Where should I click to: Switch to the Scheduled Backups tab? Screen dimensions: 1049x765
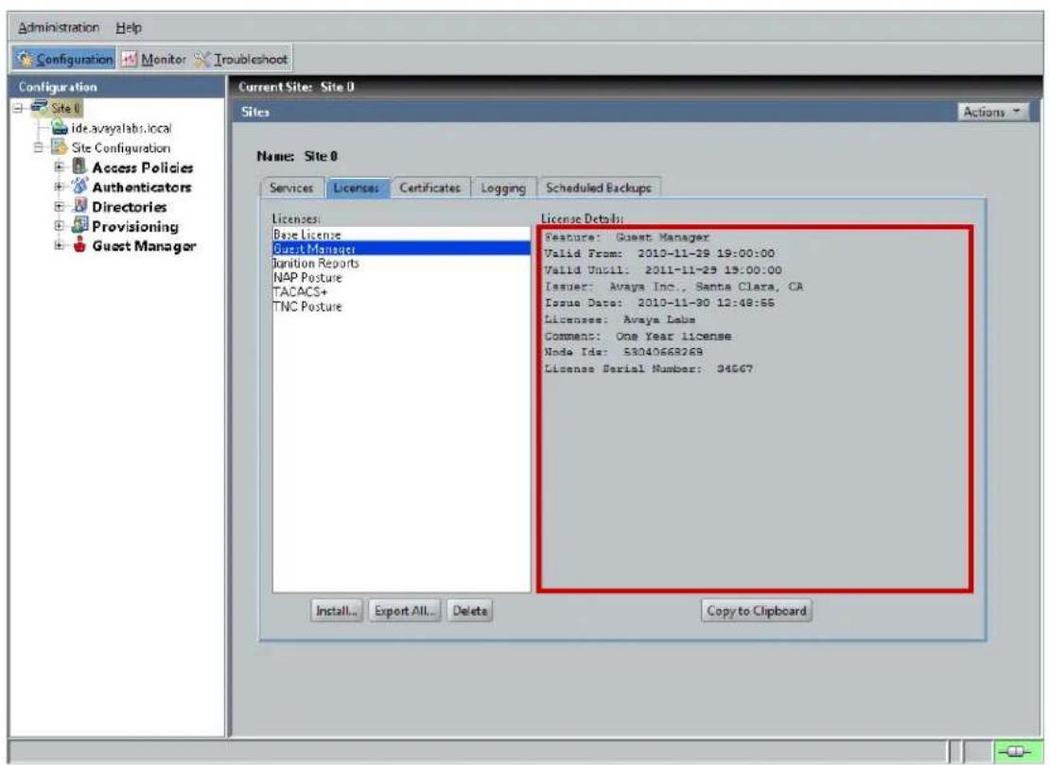tap(599, 188)
